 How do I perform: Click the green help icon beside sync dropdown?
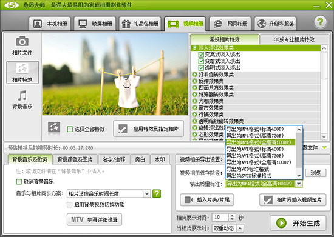coord(157,193)
